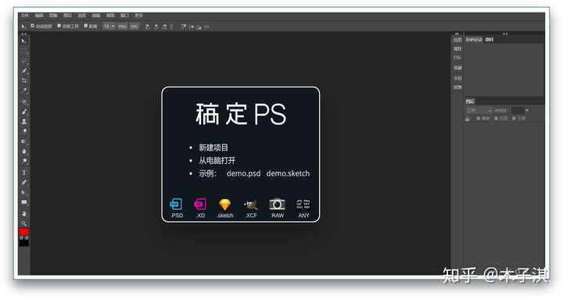563x299 pixels.
Task: Click the .XD file format icon
Action: pyautogui.click(x=200, y=205)
